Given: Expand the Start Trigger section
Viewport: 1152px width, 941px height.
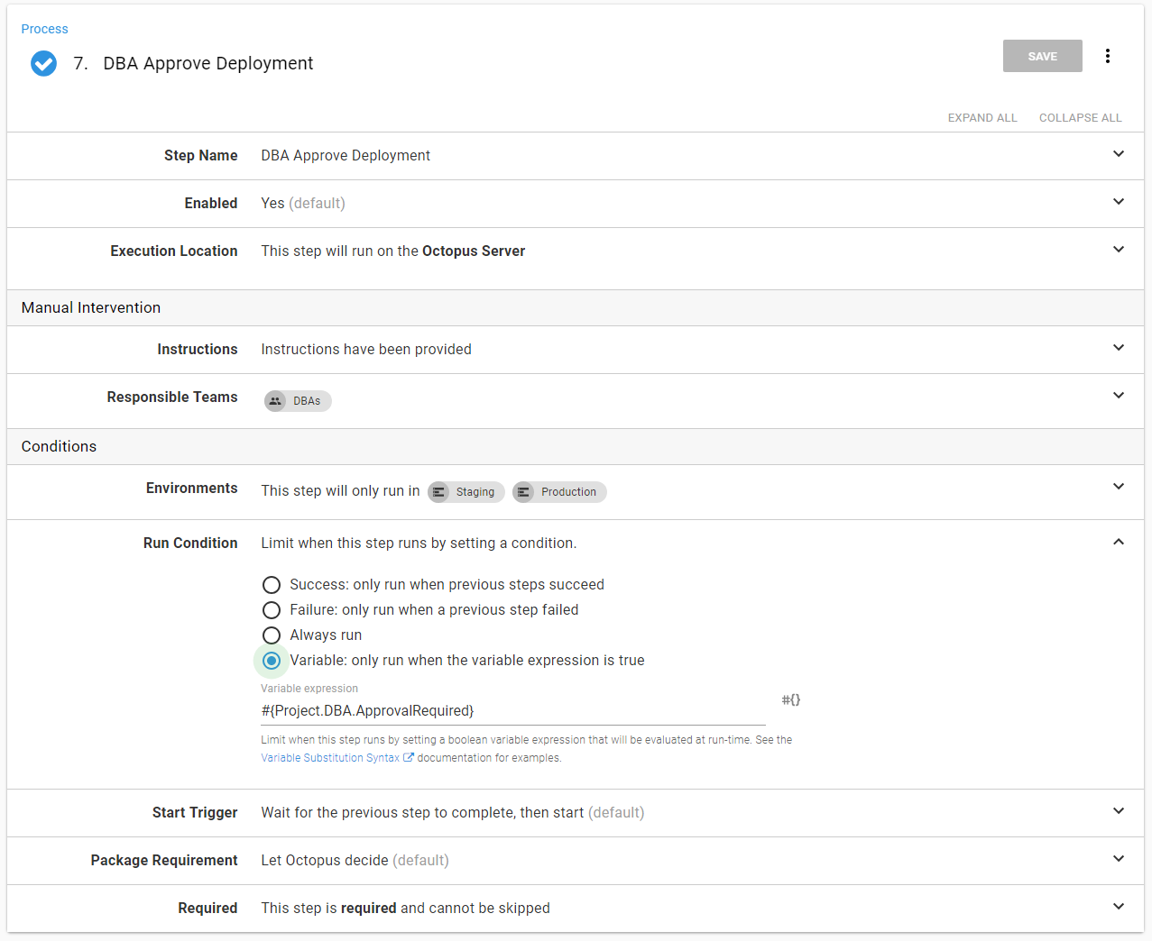Looking at the screenshot, I should (1118, 811).
